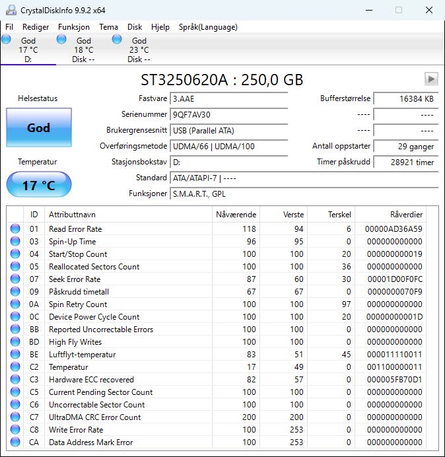Click status orb for Spin Retry Count
The width and height of the screenshot is (445, 457).
[x=15, y=304]
